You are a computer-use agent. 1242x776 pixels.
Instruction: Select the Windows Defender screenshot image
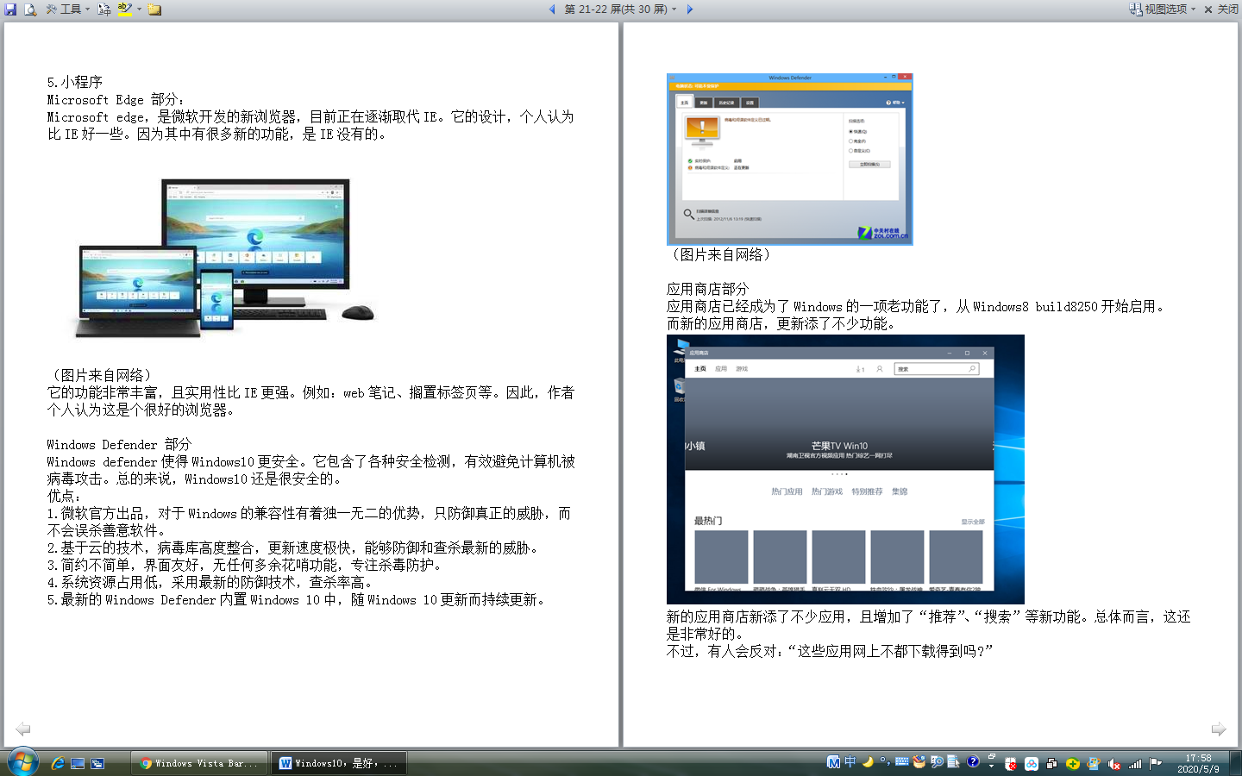pos(789,159)
